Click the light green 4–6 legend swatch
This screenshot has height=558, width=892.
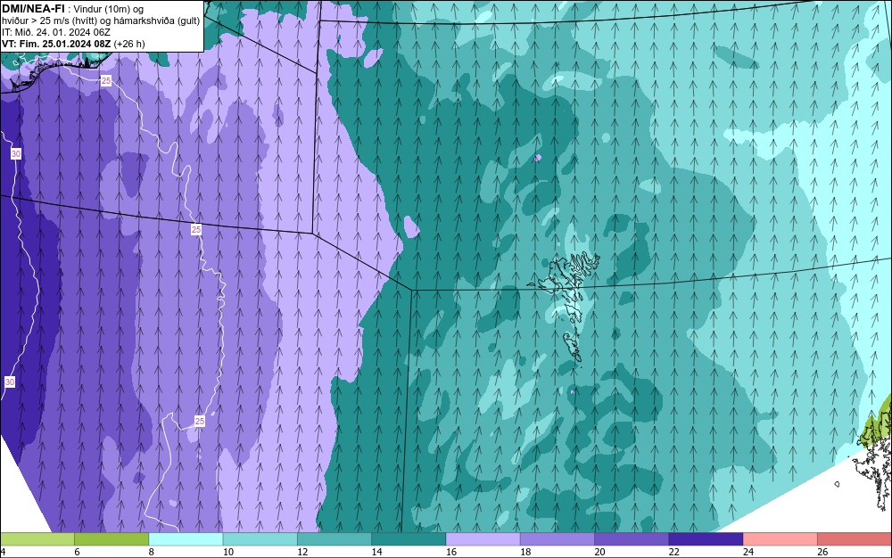tap(37, 538)
